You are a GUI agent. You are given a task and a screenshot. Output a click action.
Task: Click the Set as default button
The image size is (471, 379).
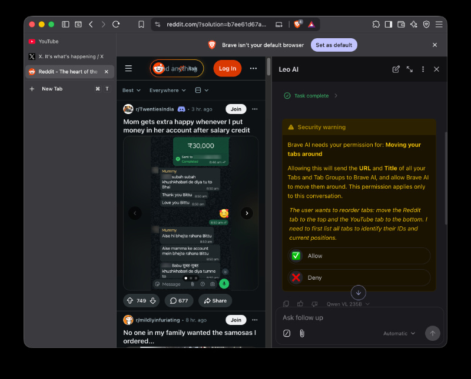(334, 45)
